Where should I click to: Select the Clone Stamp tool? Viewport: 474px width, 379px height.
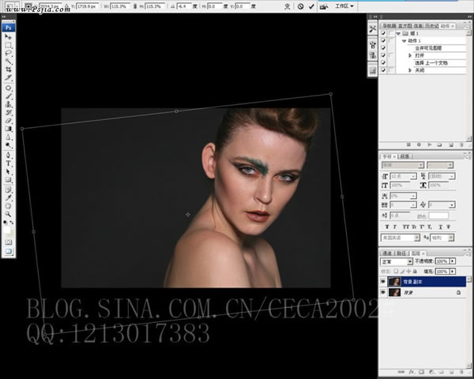click(8, 104)
